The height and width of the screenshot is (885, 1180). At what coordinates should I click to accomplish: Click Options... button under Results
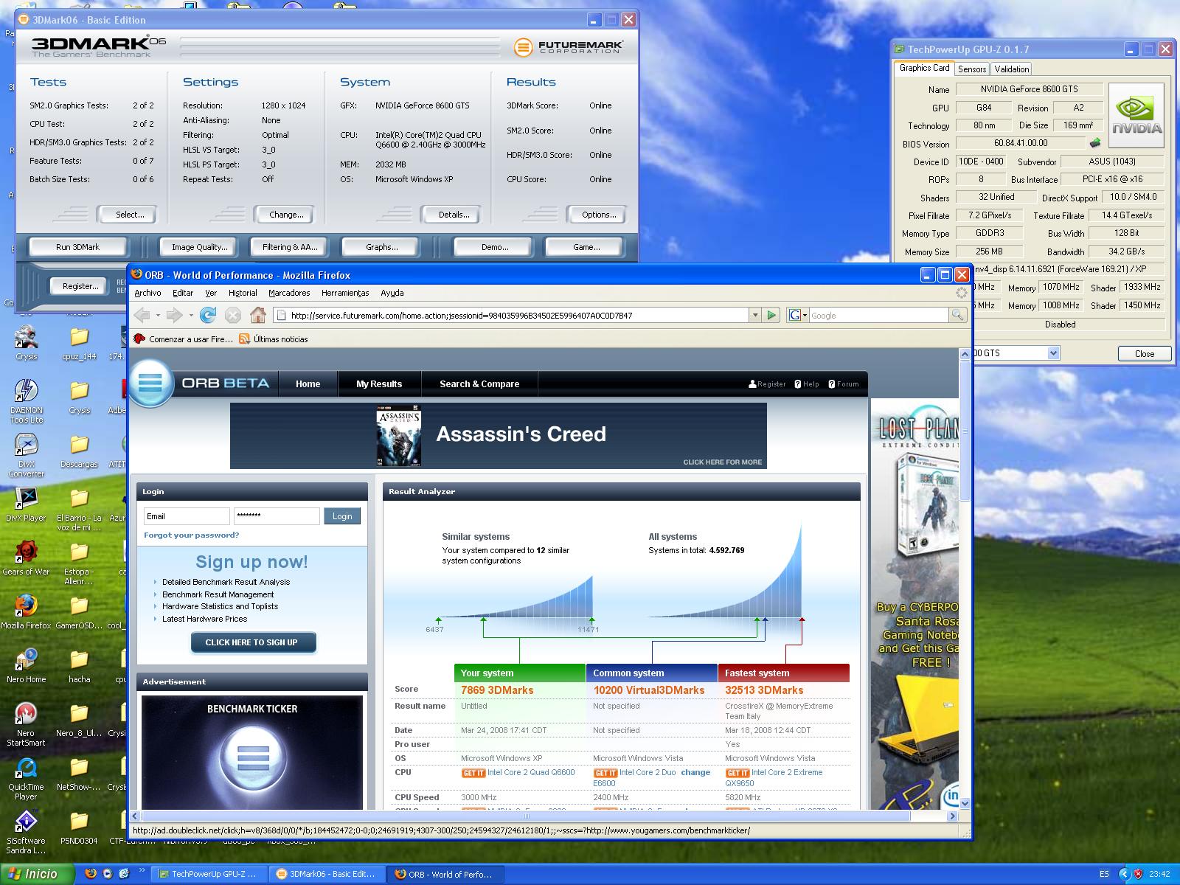tap(599, 215)
